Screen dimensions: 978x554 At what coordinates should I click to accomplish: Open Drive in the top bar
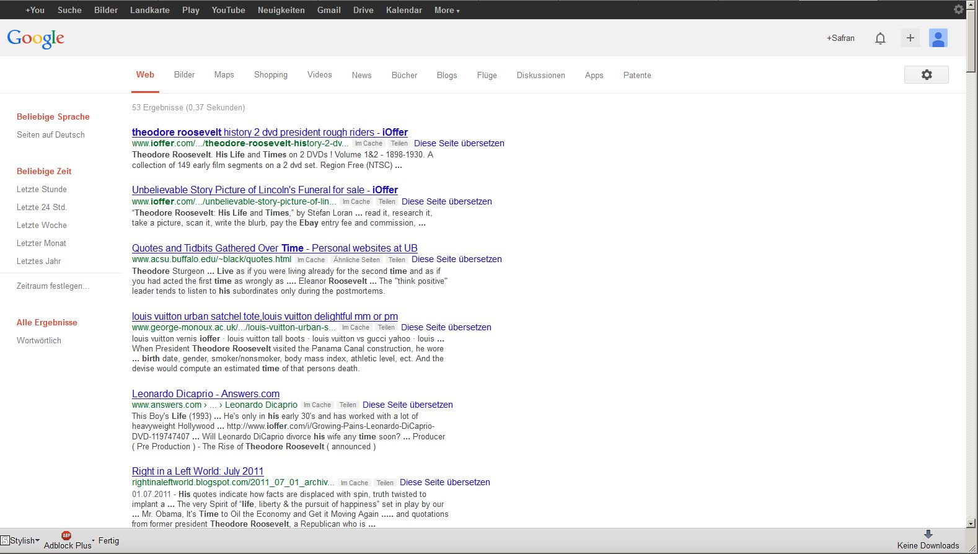pos(363,10)
